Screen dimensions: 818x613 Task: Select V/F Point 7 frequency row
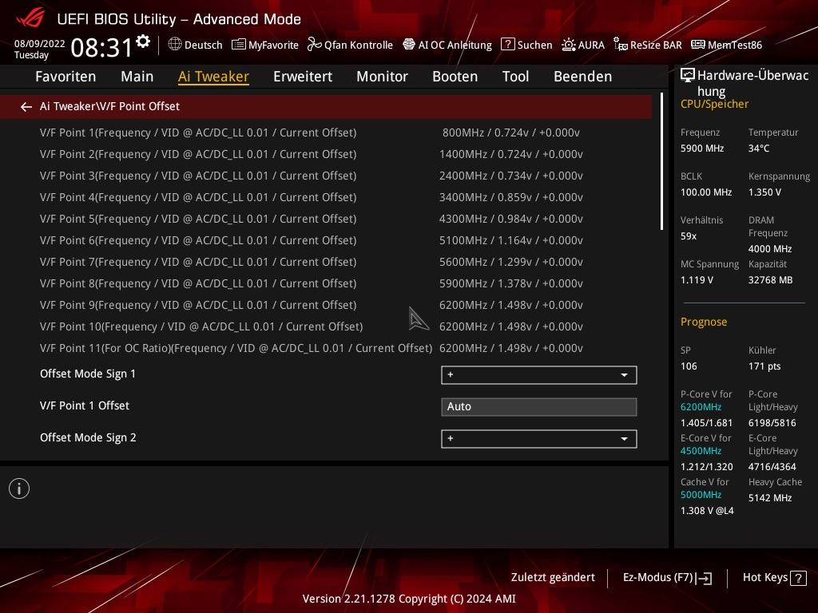326,262
